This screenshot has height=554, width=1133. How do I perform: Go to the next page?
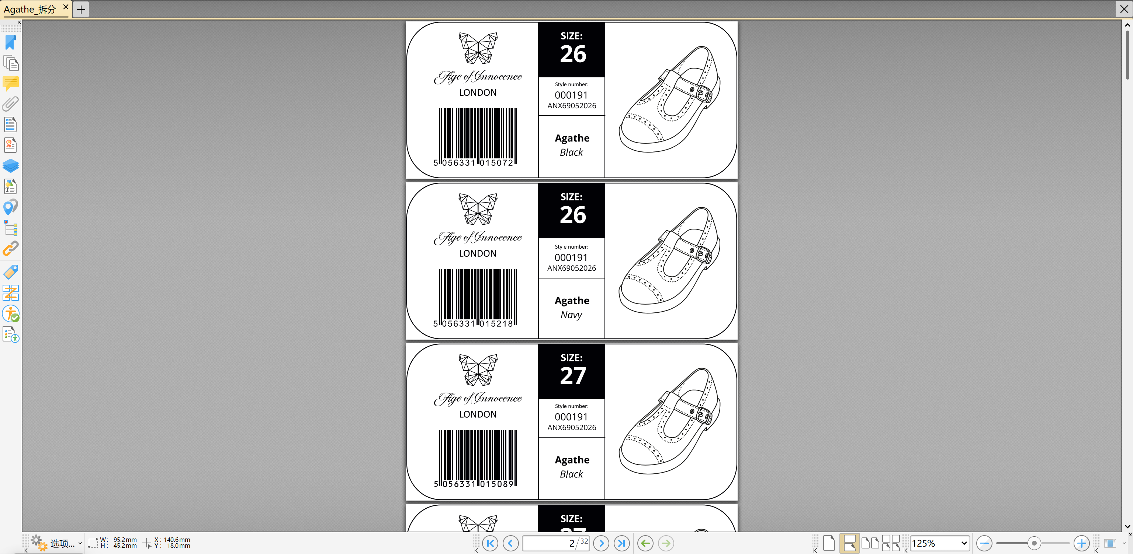coord(601,543)
